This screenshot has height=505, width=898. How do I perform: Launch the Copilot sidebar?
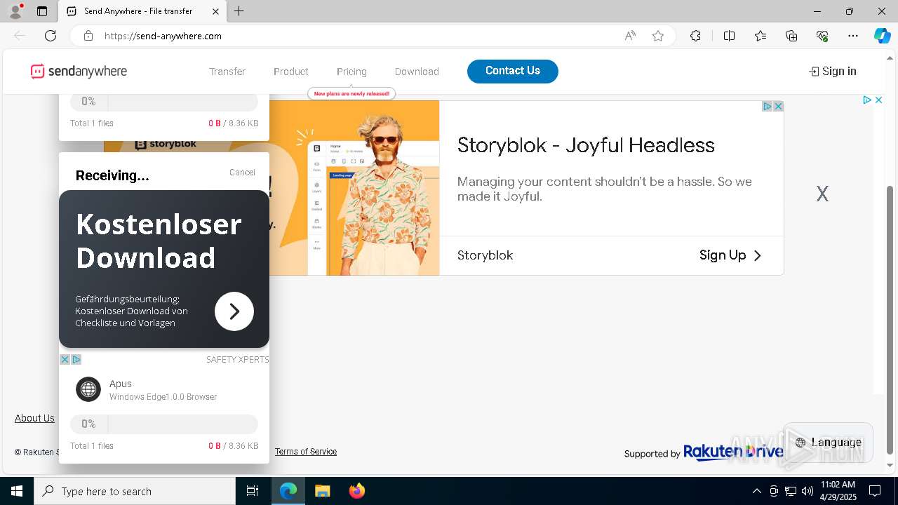click(882, 36)
